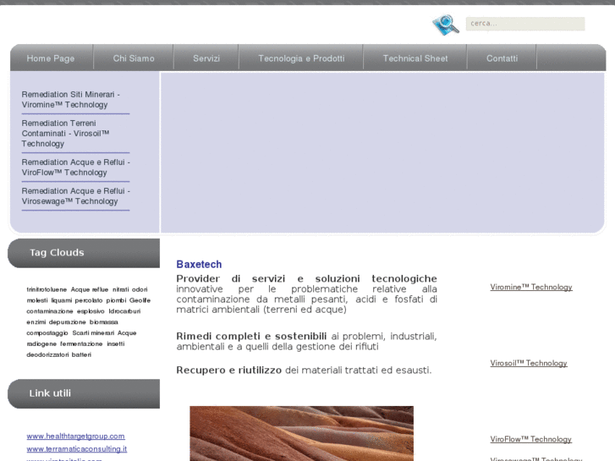Screen dimensions: 615x461
Task: Focus the 'cerca...' search field
Action: click(525, 24)
